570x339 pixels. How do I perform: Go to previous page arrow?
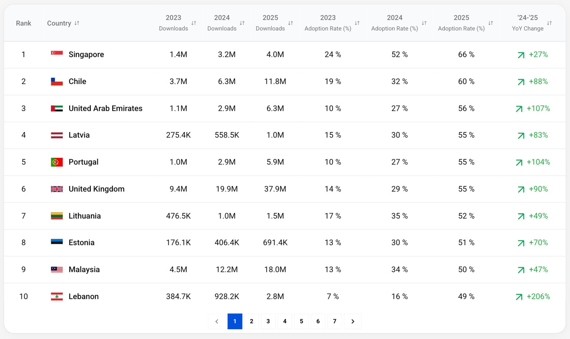coord(217,322)
